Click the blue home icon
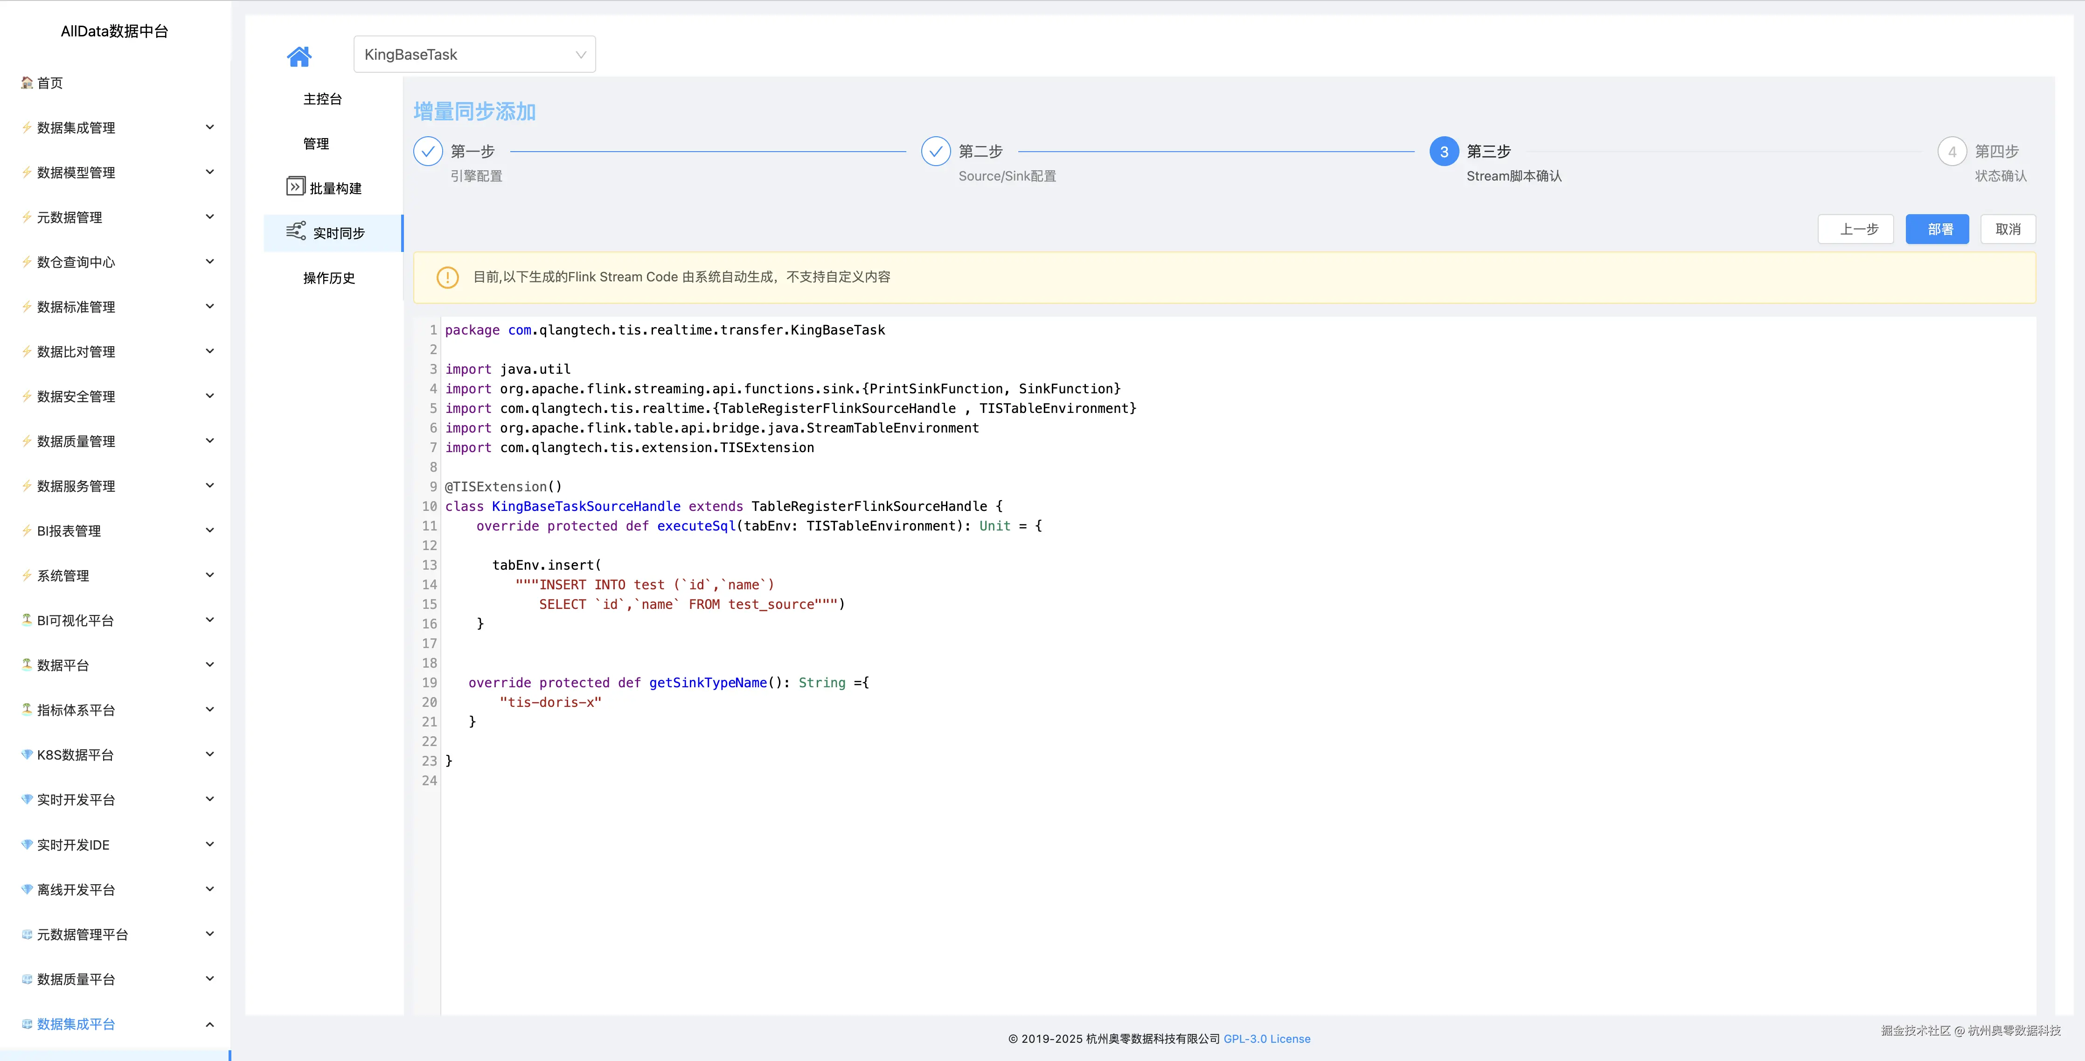The image size is (2085, 1061). pyautogui.click(x=299, y=56)
